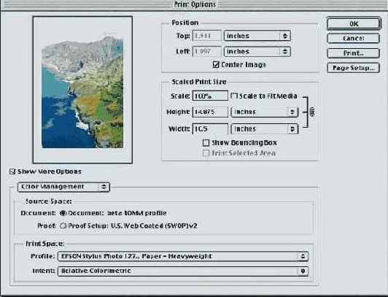Enable Scale to Fit Media checkbox
Screen dimensions: 388x297
233,96
